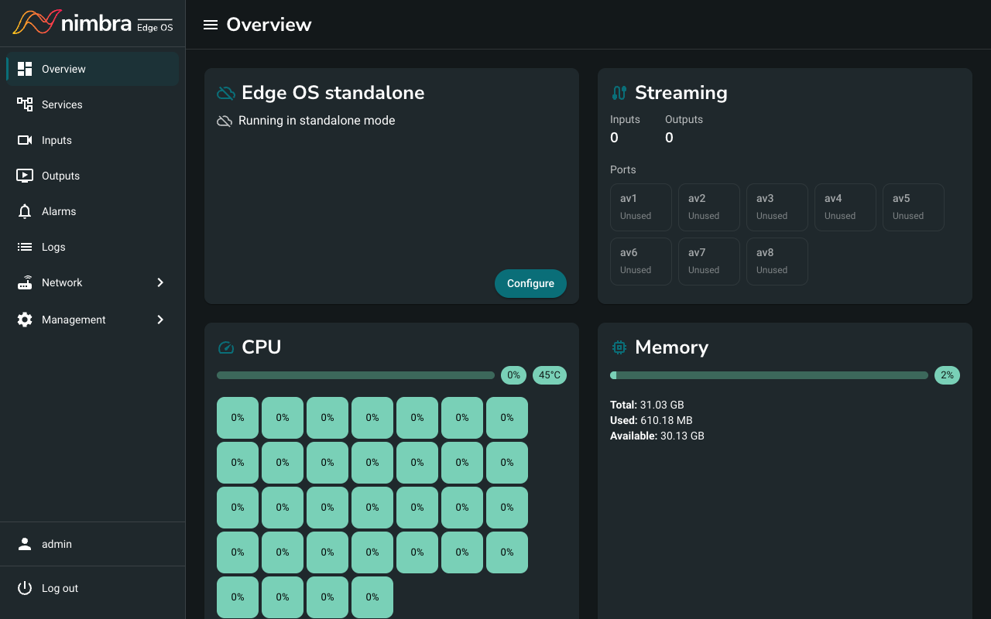Click the 45°C temperature badge
Screen dimensions: 991x619
click(x=550, y=375)
